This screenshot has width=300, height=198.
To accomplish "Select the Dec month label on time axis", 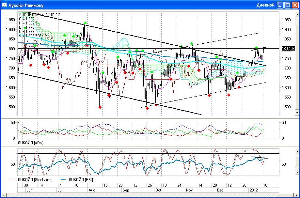I will tap(220, 190).
